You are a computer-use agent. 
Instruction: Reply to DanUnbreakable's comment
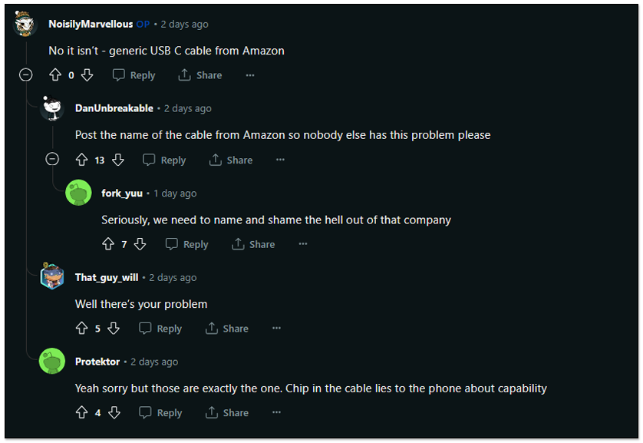(x=164, y=160)
